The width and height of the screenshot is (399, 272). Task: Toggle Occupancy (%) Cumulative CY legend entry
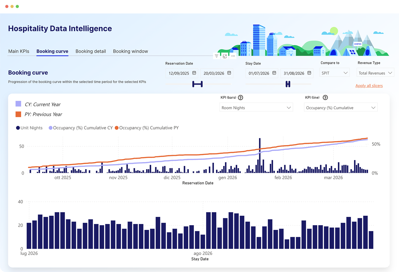tap(80, 128)
